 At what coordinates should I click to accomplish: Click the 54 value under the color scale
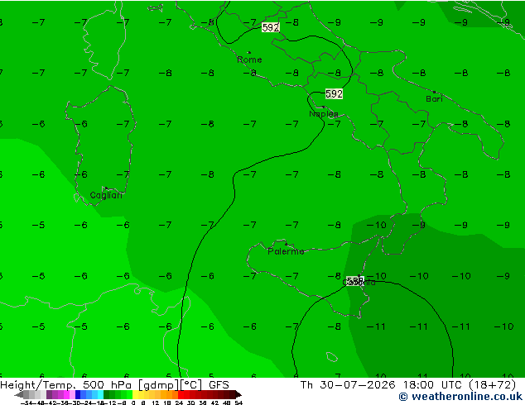coord(238,403)
